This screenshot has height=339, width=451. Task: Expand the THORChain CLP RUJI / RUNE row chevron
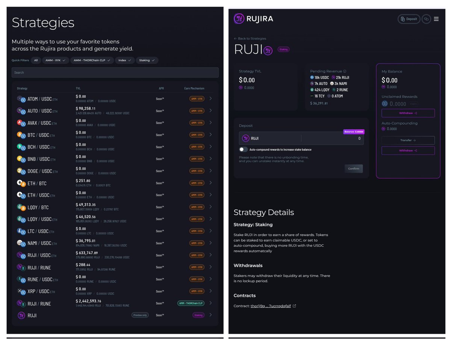[210, 303]
